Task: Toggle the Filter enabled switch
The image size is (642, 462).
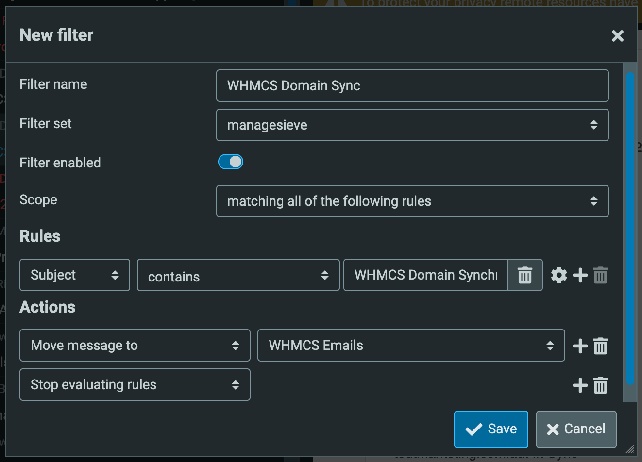Action: (231, 162)
